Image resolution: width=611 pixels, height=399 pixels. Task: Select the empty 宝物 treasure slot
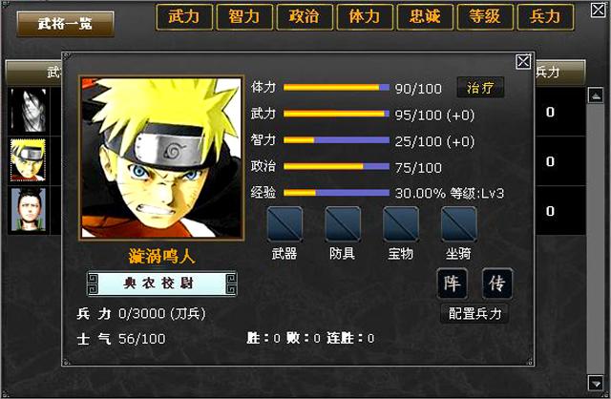point(401,224)
